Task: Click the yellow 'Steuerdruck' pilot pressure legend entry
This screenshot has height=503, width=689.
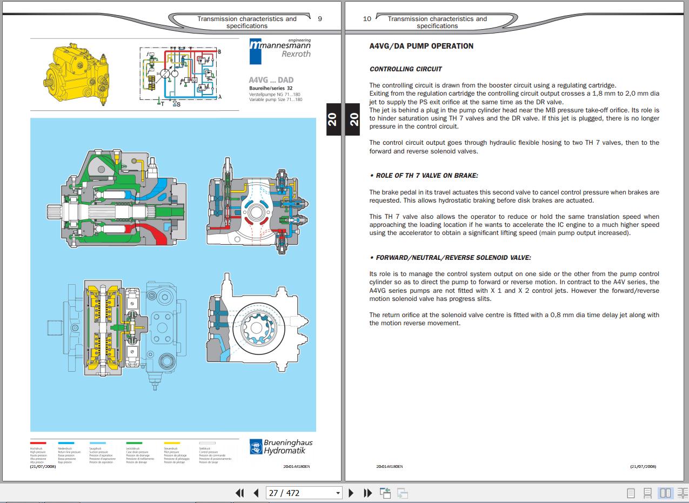Action: point(177,453)
